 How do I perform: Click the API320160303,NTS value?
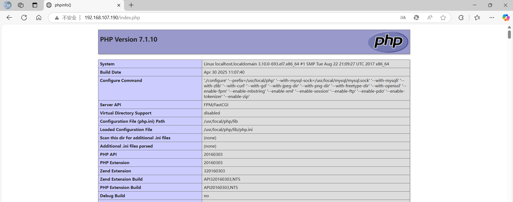tap(222, 179)
